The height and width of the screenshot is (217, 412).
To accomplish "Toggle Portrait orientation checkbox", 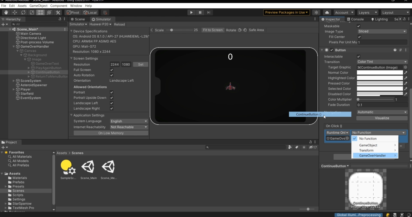I will (x=112, y=92).
